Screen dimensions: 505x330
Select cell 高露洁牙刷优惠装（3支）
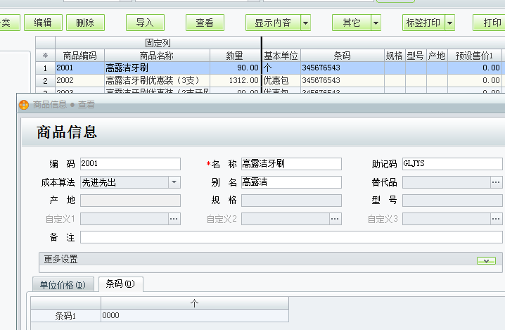click(x=157, y=81)
